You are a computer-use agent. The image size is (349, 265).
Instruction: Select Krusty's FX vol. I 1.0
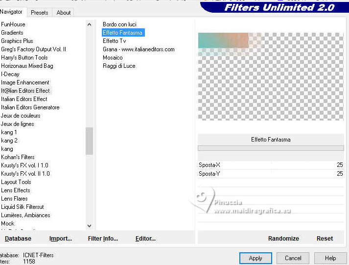(24, 165)
